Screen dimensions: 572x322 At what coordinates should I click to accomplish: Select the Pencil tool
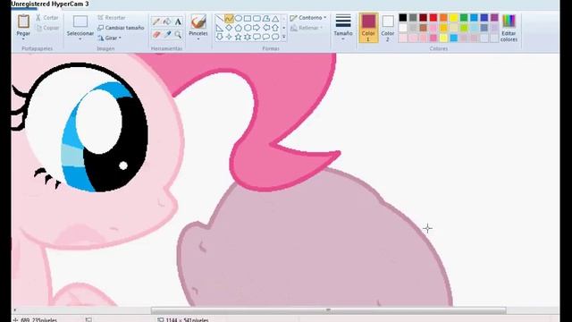(156, 21)
